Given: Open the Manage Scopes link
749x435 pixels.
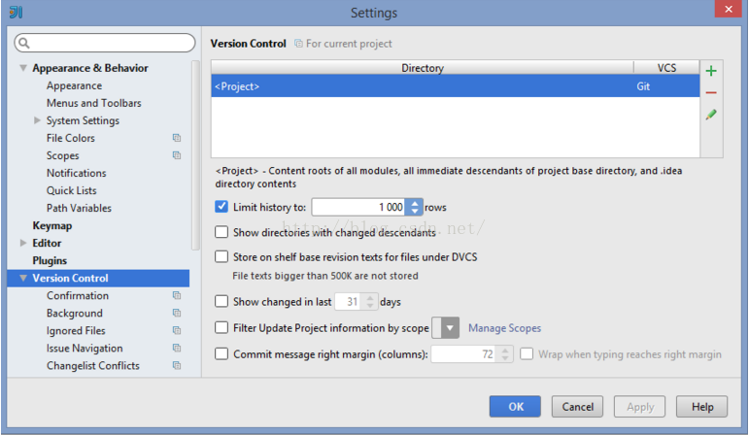Looking at the screenshot, I should coord(504,328).
